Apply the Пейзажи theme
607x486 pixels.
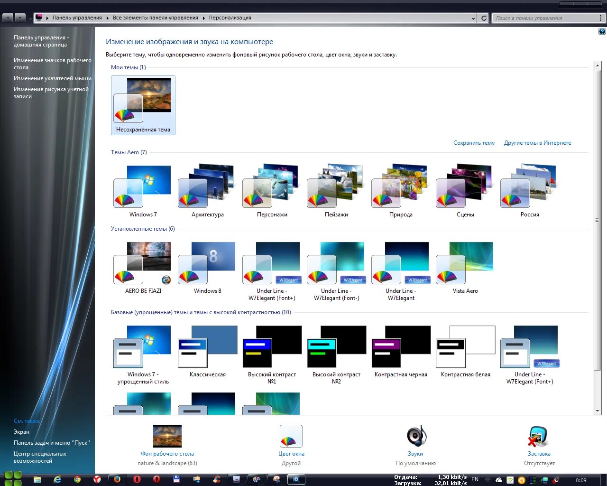pos(337,191)
